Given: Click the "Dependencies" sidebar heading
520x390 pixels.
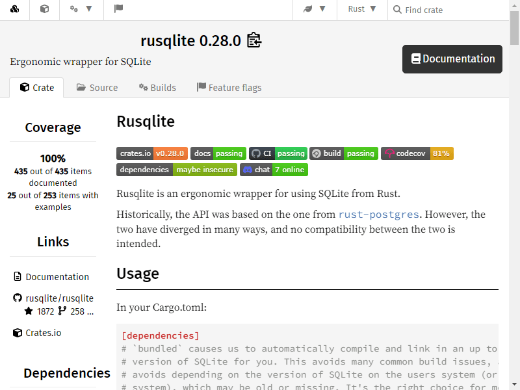Looking at the screenshot, I should [67, 373].
